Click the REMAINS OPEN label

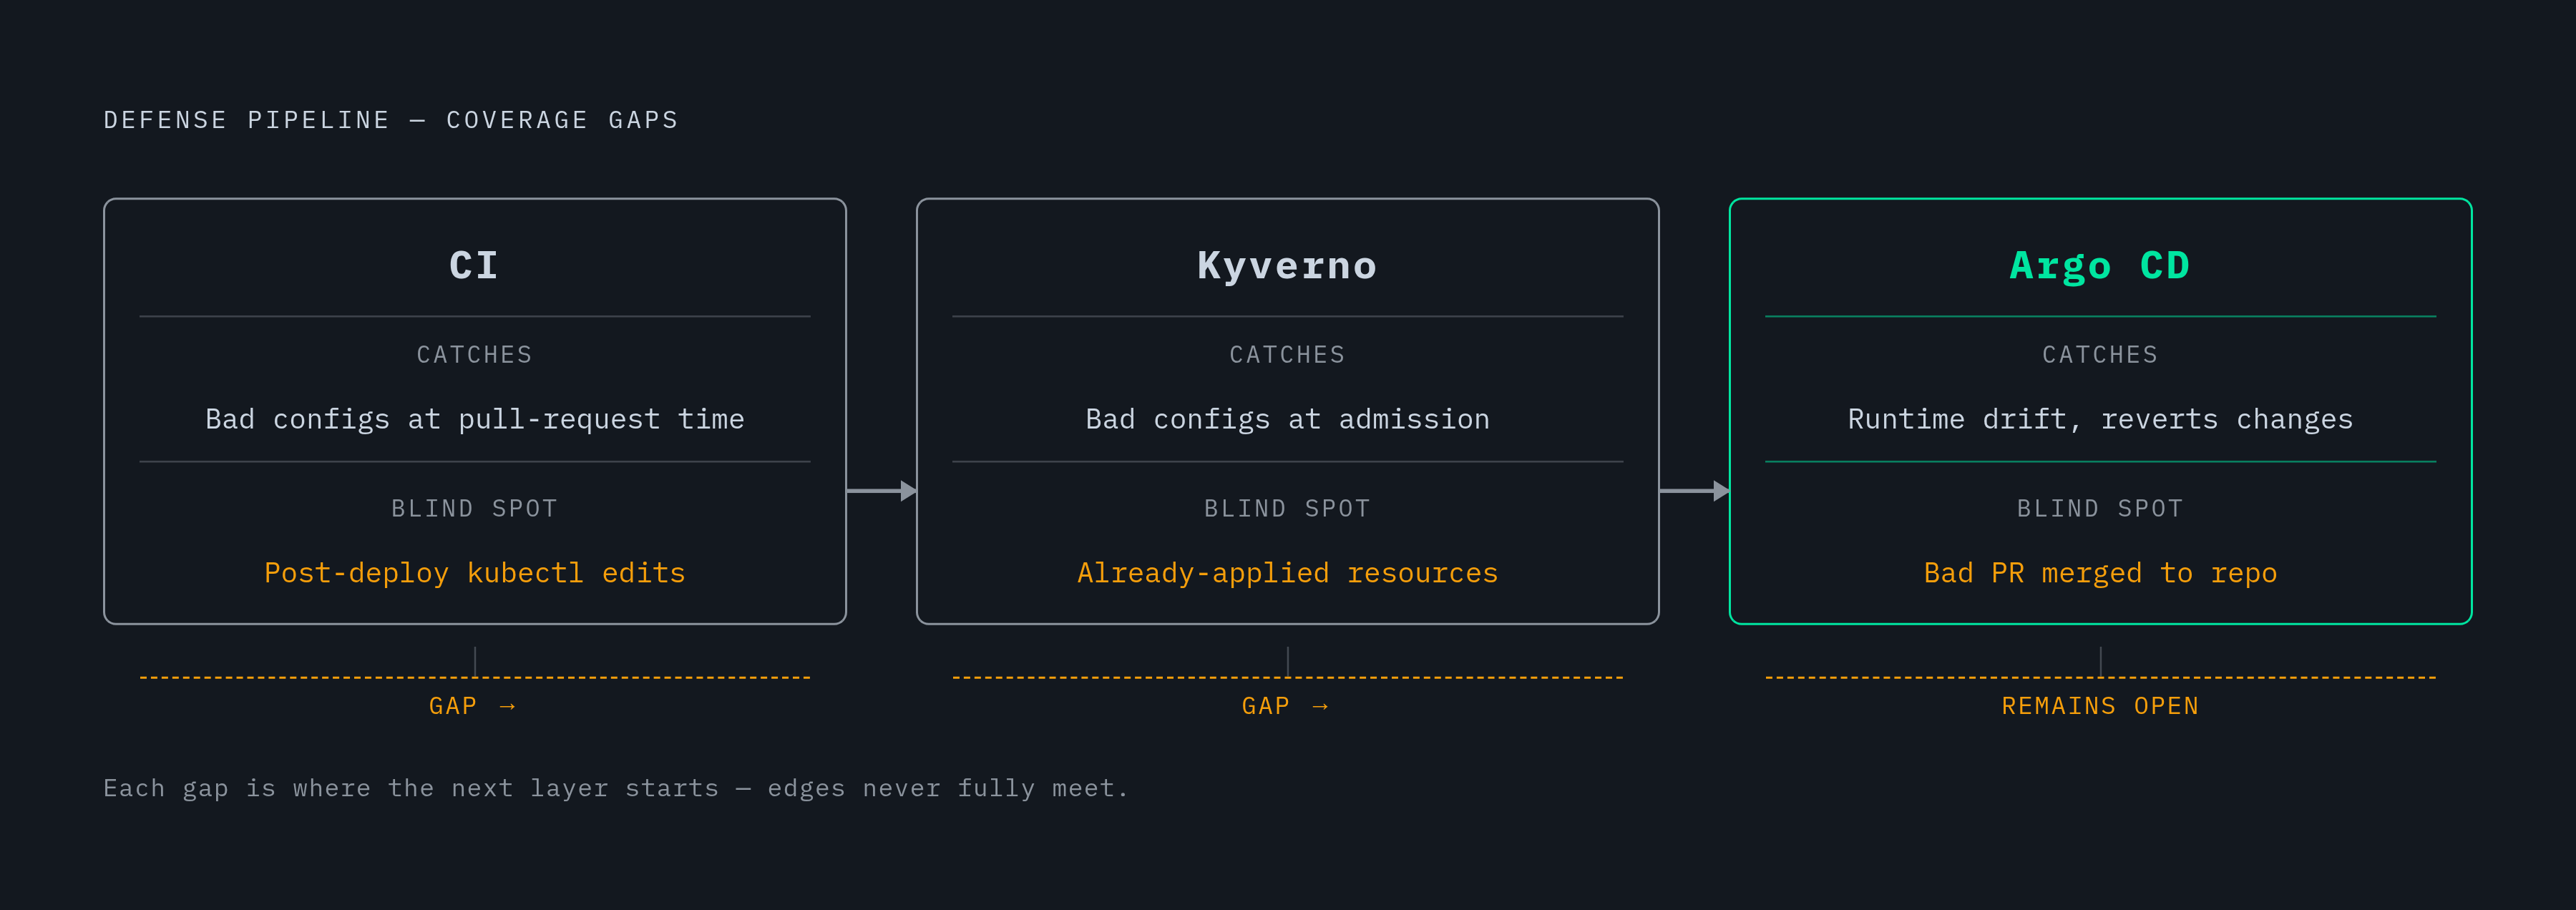2100,706
